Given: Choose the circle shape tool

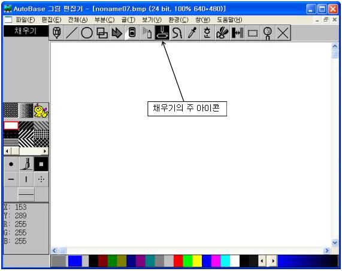Looking at the screenshot, I should (87, 33).
